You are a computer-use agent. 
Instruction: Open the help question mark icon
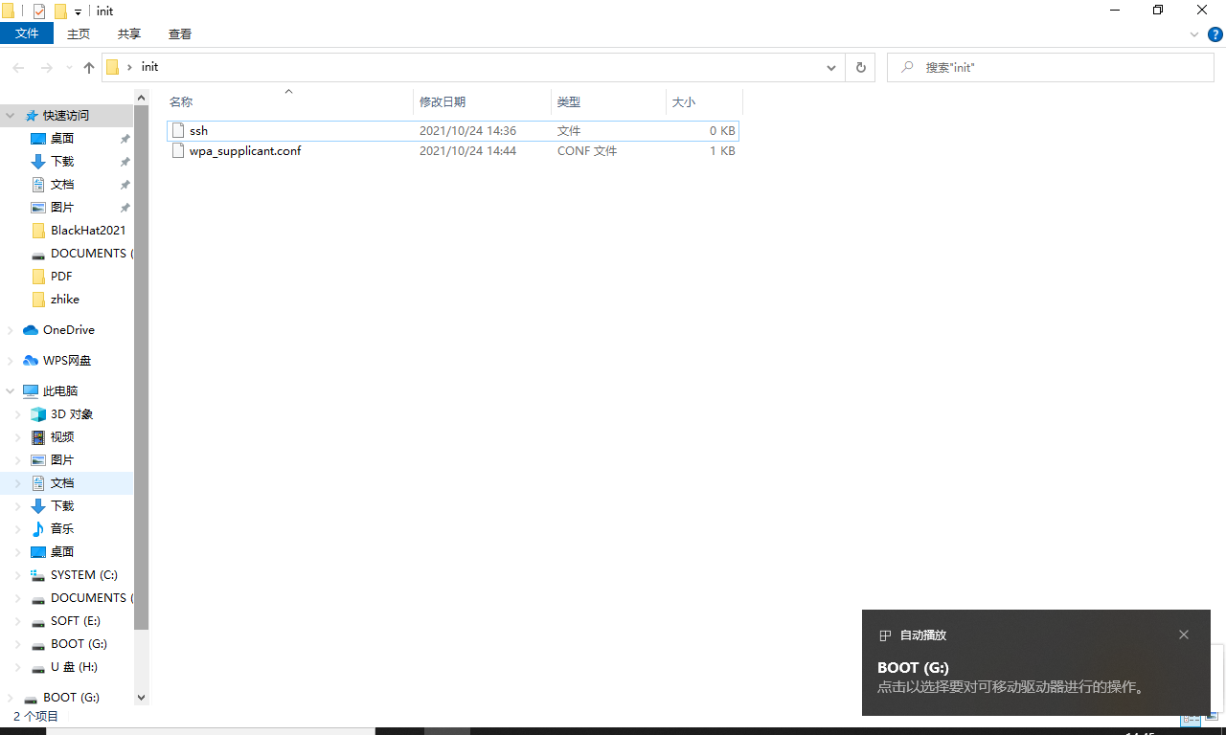click(x=1215, y=34)
